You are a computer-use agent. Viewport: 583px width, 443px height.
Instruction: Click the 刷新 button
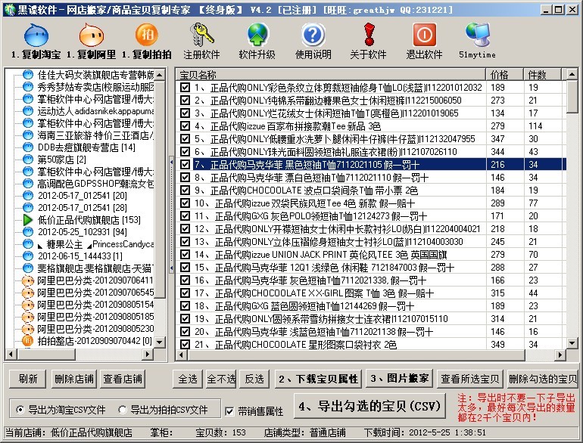pos(27,379)
